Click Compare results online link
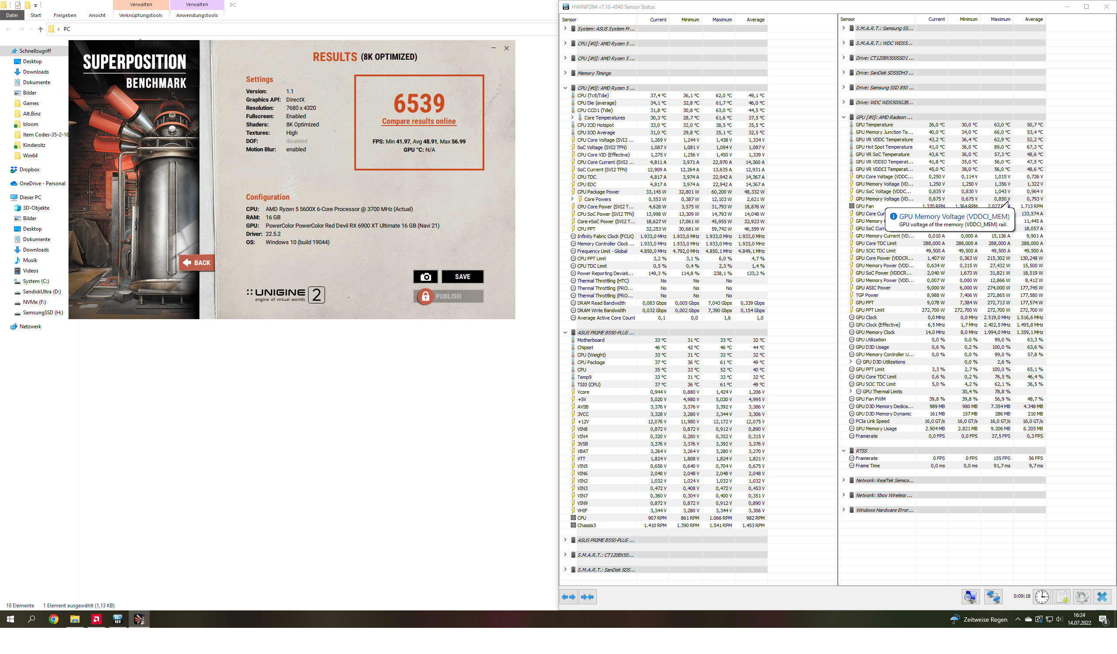This screenshot has height=654, width=1117. (419, 121)
